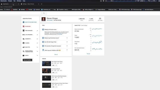Open the Chatterbox Live bookmark
The width and height of the screenshot is (160, 90).
[46, 9]
